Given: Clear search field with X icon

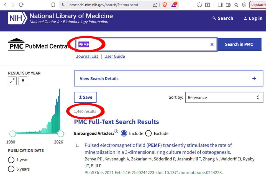Looking at the screenshot, I should coord(212,44).
